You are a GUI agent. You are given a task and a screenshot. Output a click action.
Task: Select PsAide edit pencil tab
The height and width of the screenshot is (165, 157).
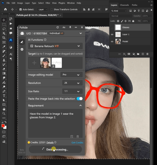point(22,42)
